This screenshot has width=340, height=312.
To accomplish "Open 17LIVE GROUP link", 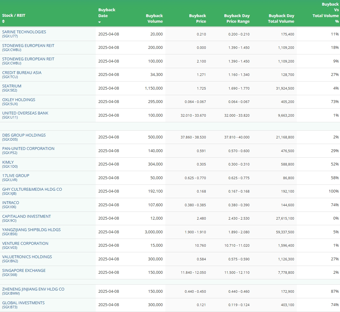I will (16, 176).
